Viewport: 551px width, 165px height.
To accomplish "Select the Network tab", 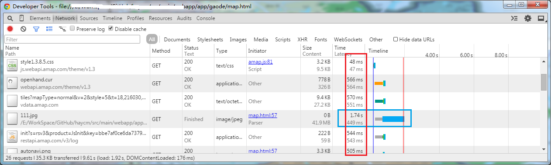I will 65,18.
